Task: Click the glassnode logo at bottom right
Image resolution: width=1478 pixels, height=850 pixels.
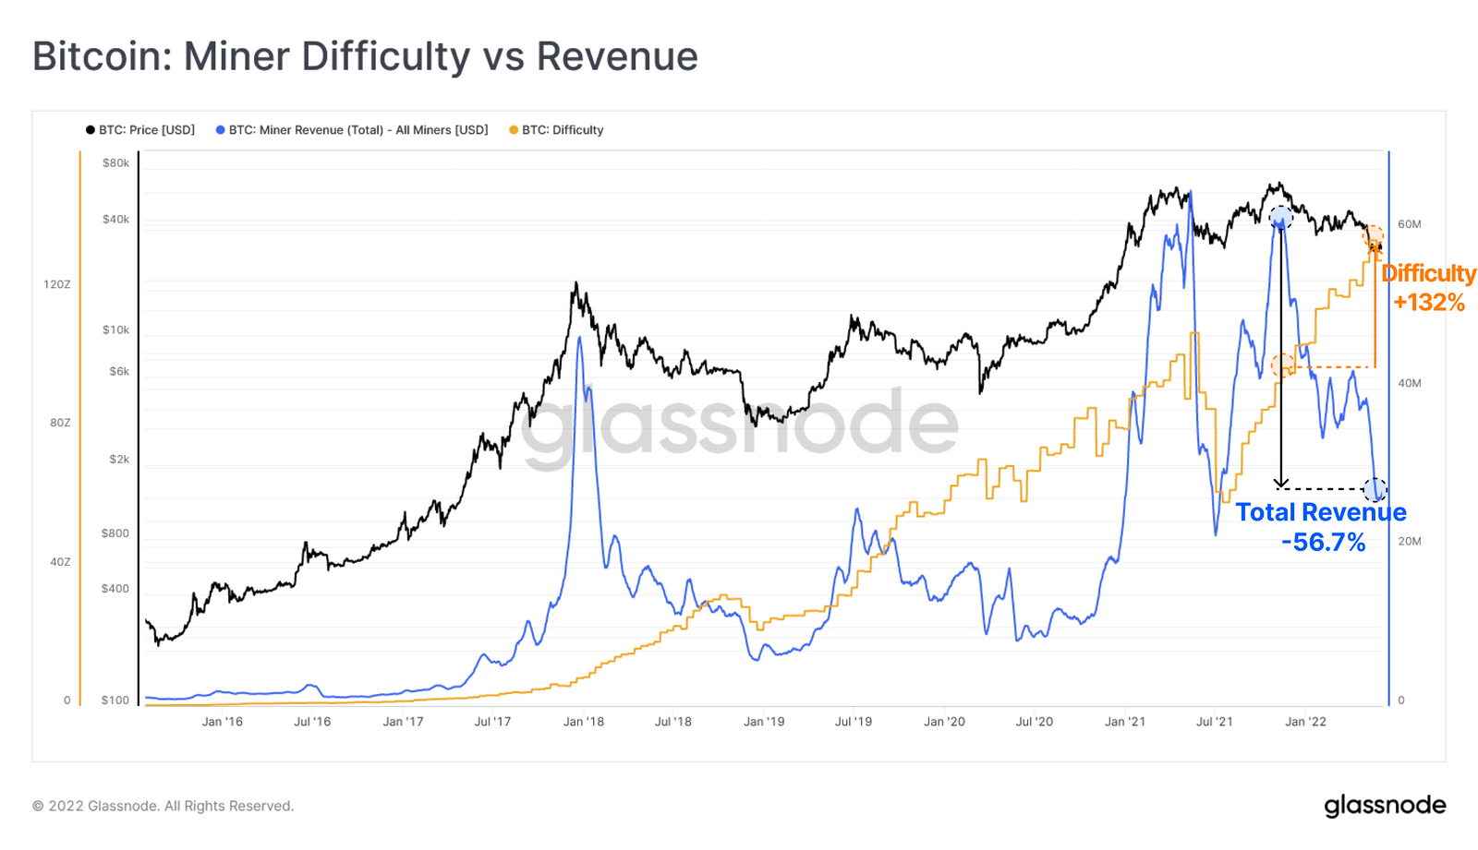Action: 1385,806
